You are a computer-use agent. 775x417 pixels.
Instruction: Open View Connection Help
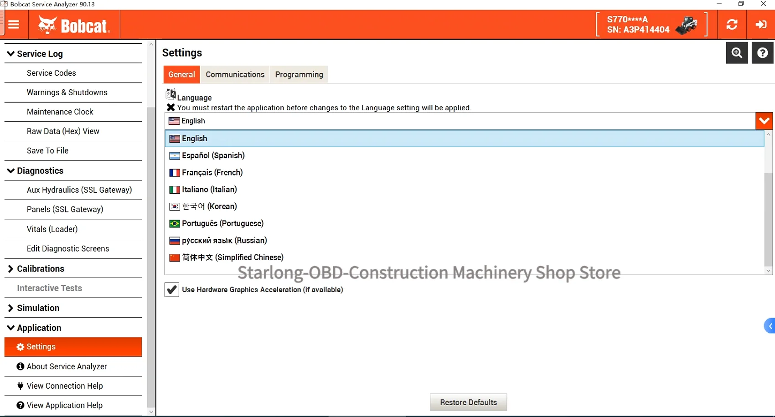[x=73, y=386]
